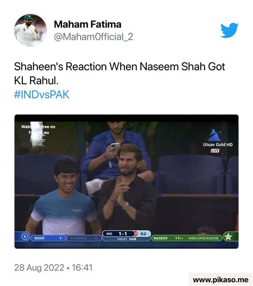Open the @MahamOfficial_2 handle

(x=93, y=37)
